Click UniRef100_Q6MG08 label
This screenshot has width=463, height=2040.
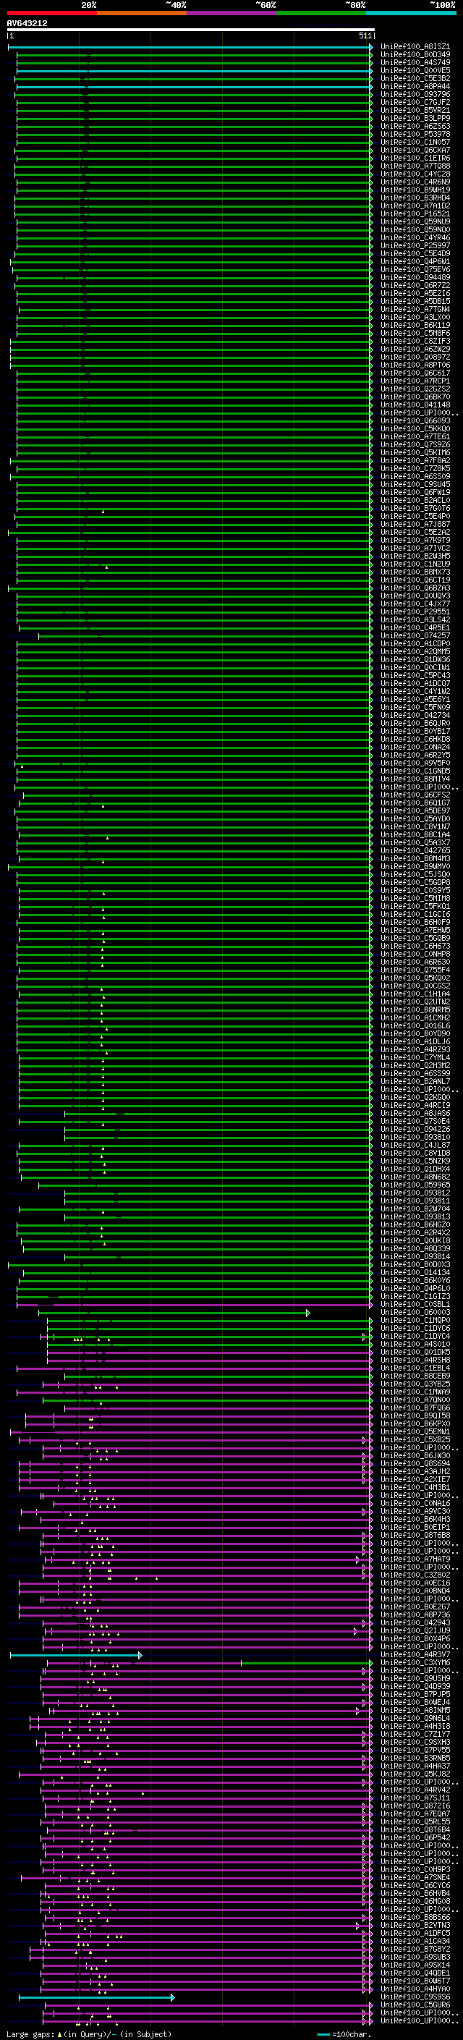415,1900
